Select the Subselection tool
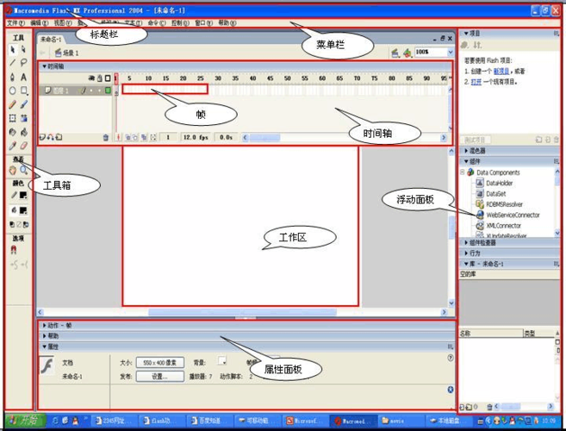566x431 pixels. pyautogui.click(x=24, y=49)
